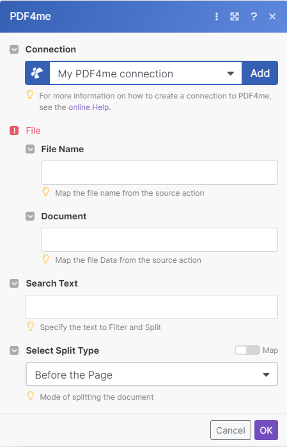Viewport: 287px width, 447px height.
Task: Open the online Help link
Action: point(89,107)
